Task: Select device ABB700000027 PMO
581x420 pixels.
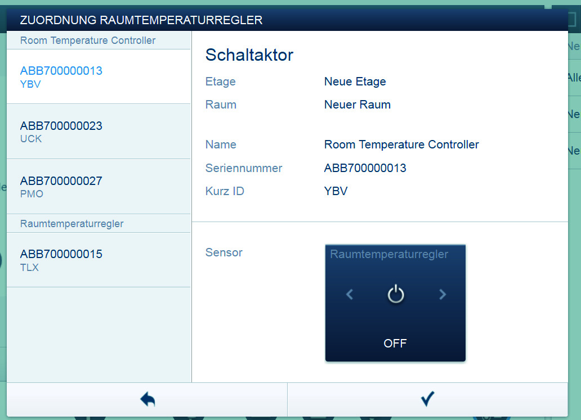Action: tap(99, 187)
